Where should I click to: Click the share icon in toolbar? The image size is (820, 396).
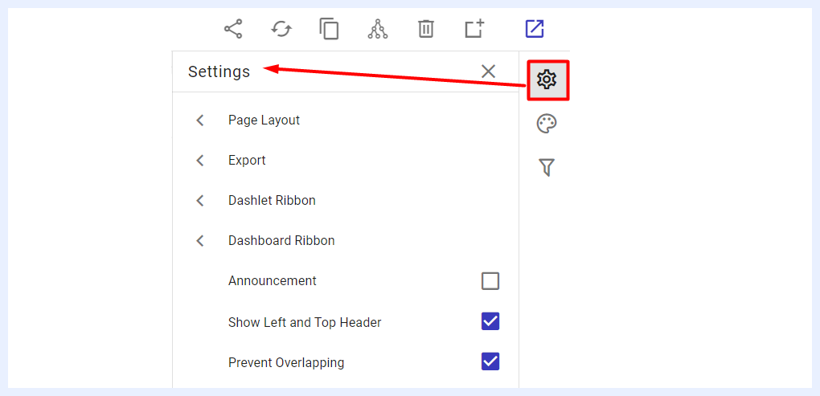pyautogui.click(x=233, y=29)
